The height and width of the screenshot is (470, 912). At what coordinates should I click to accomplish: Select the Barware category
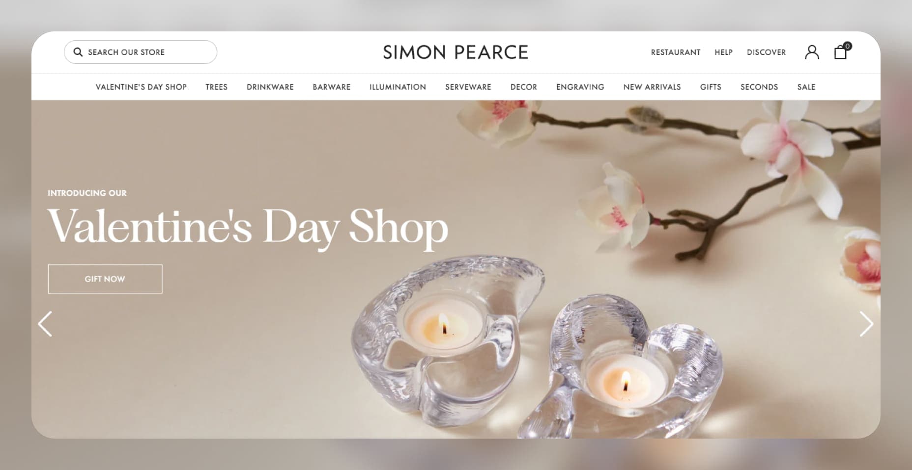coord(332,87)
